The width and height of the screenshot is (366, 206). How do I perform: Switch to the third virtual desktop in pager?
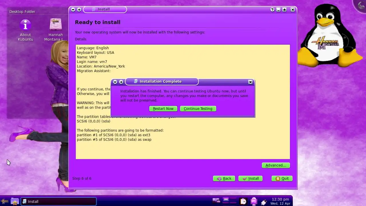pos(226,203)
